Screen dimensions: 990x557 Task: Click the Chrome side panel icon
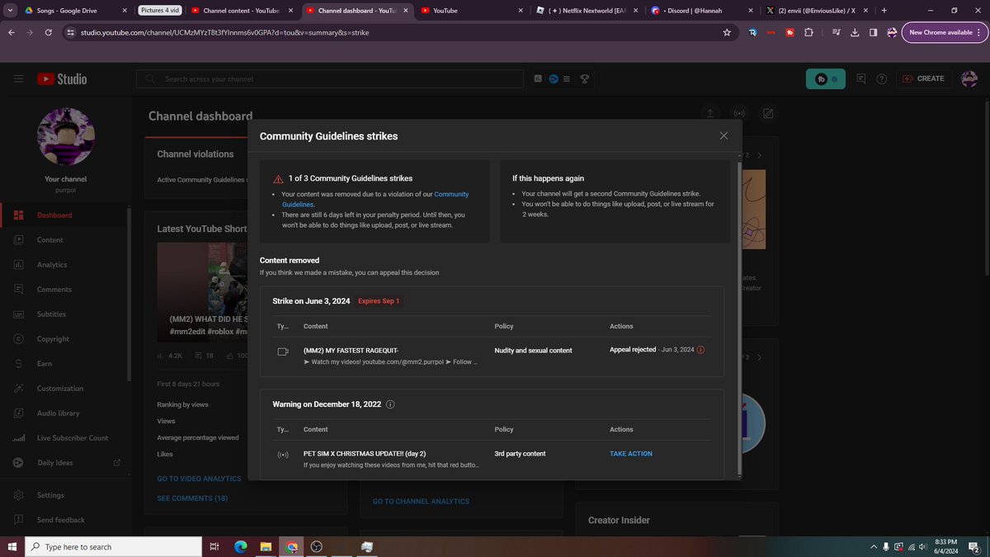pyautogui.click(x=873, y=32)
